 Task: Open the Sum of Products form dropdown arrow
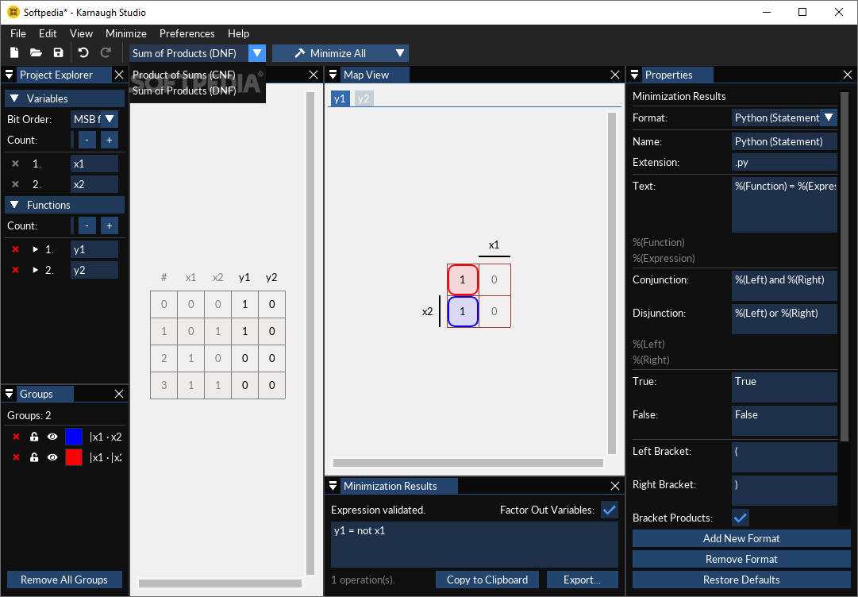pos(257,53)
